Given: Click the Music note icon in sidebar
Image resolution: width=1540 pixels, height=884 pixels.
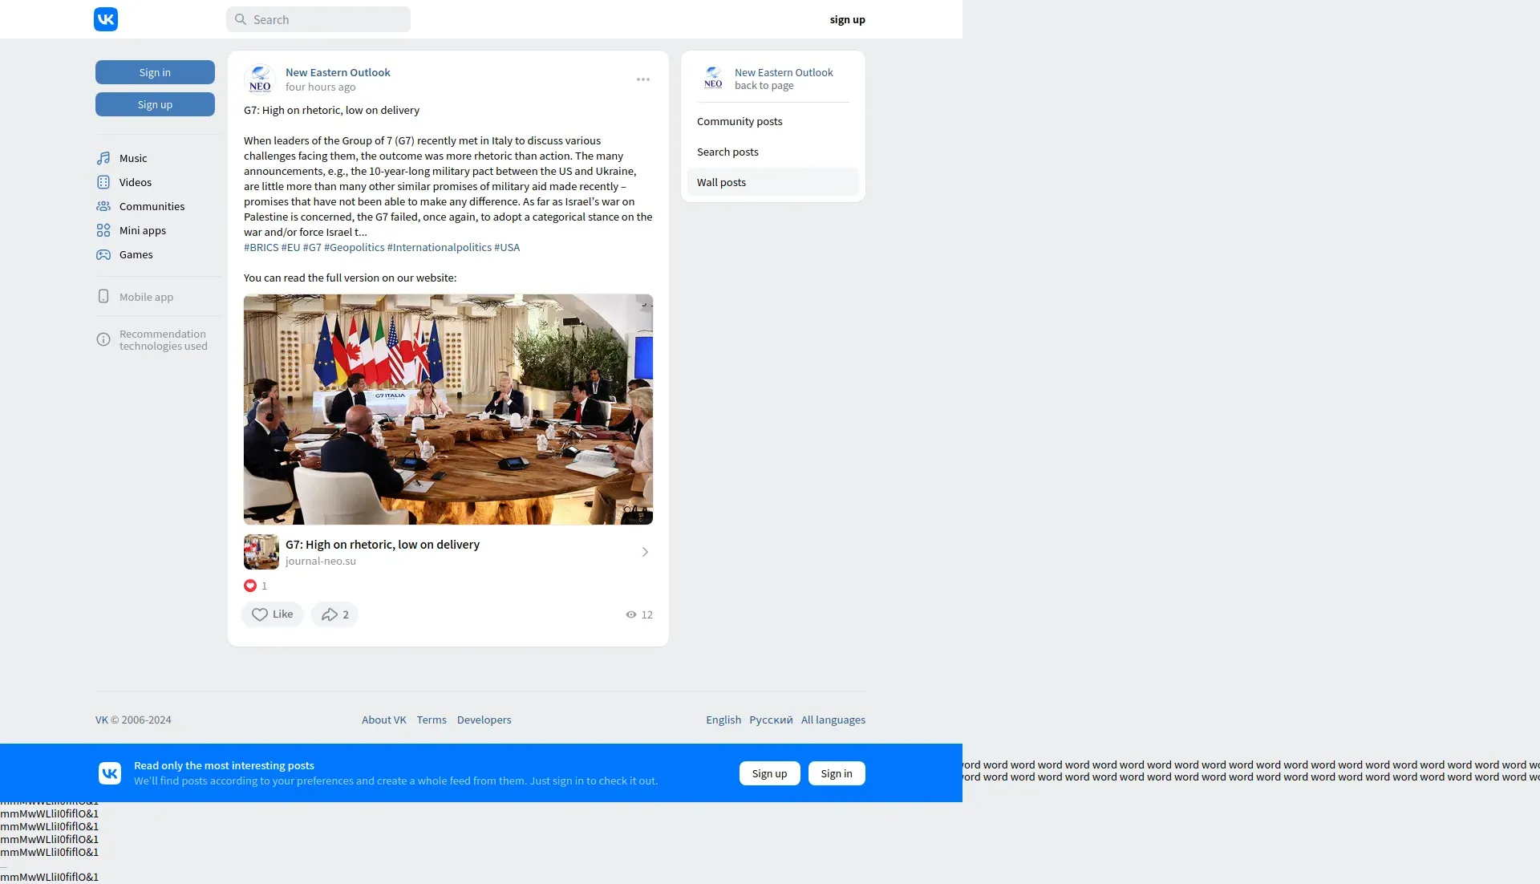Looking at the screenshot, I should coord(103,158).
